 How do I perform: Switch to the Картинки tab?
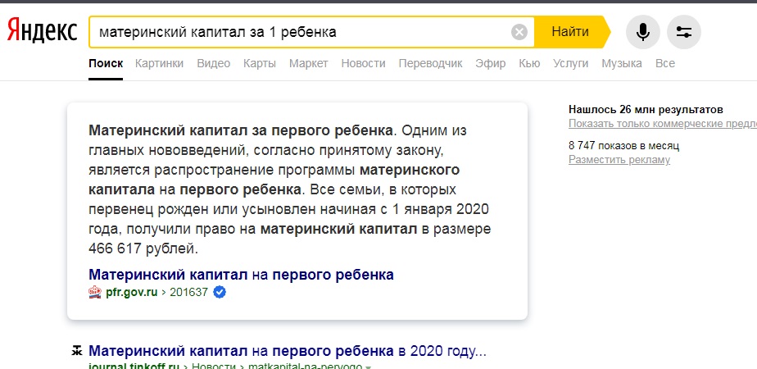159,63
